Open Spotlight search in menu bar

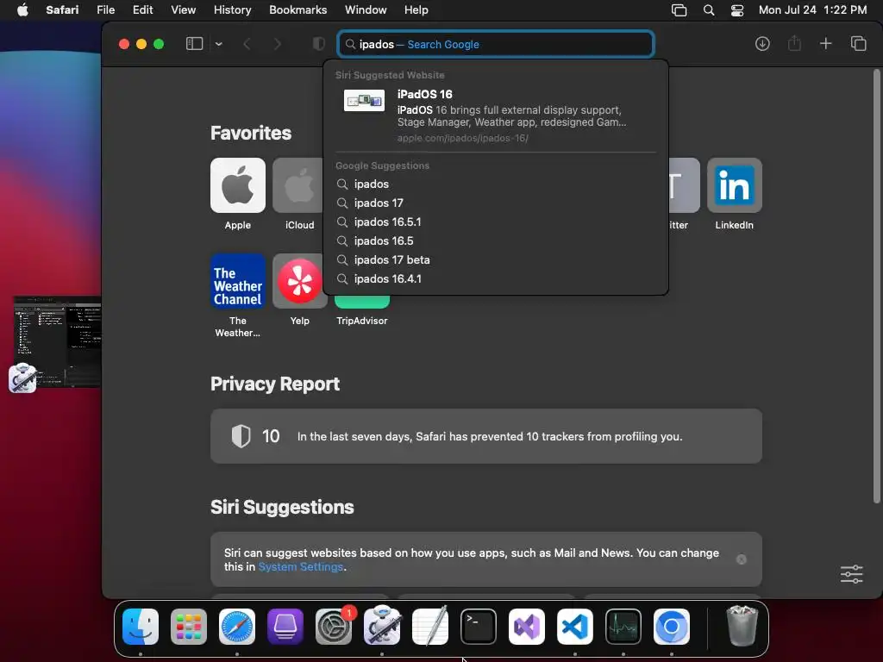(x=709, y=10)
